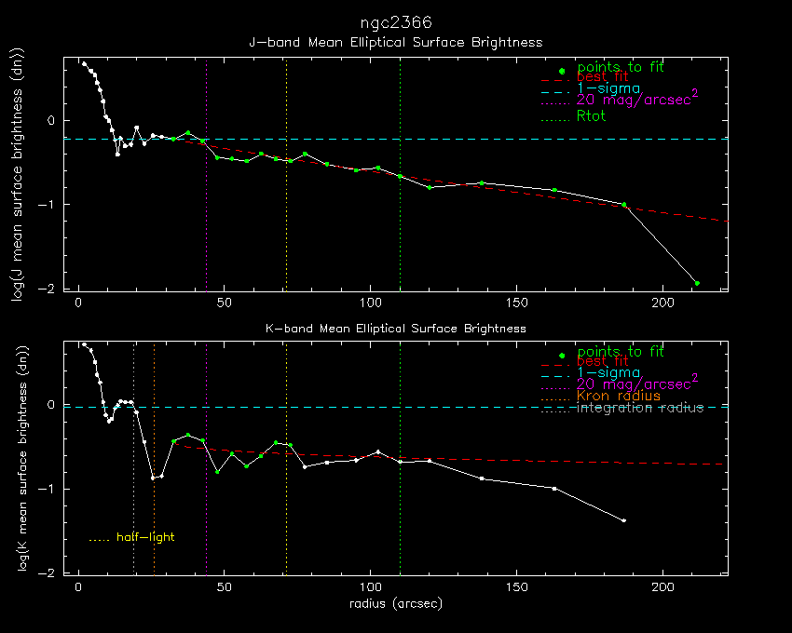Click "1-sigma" in the J-band legend
This screenshot has height=633, width=792.
[608, 88]
